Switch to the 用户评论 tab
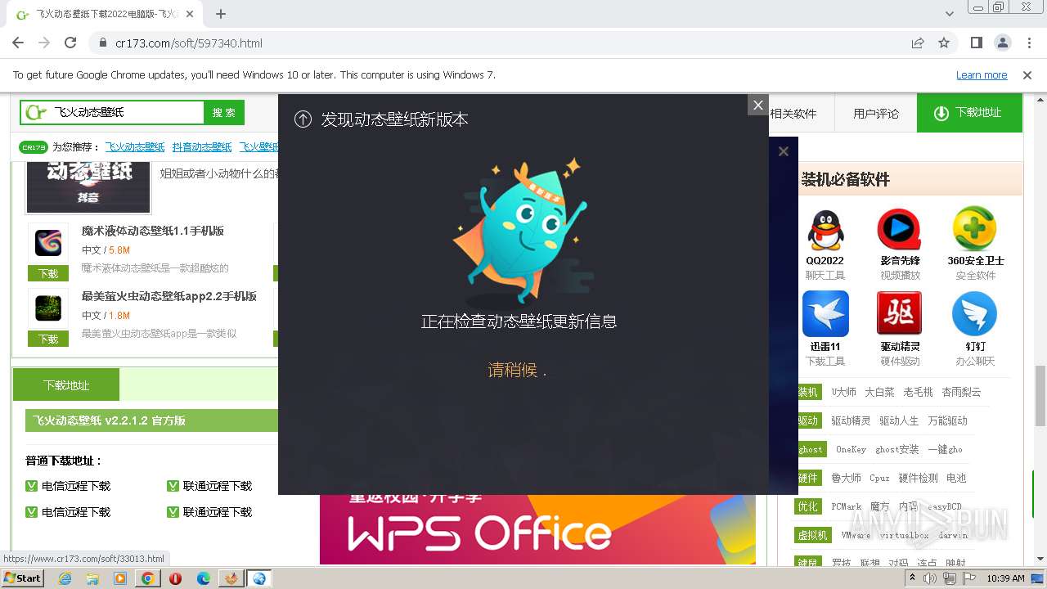The height and width of the screenshot is (589, 1047). (x=876, y=114)
